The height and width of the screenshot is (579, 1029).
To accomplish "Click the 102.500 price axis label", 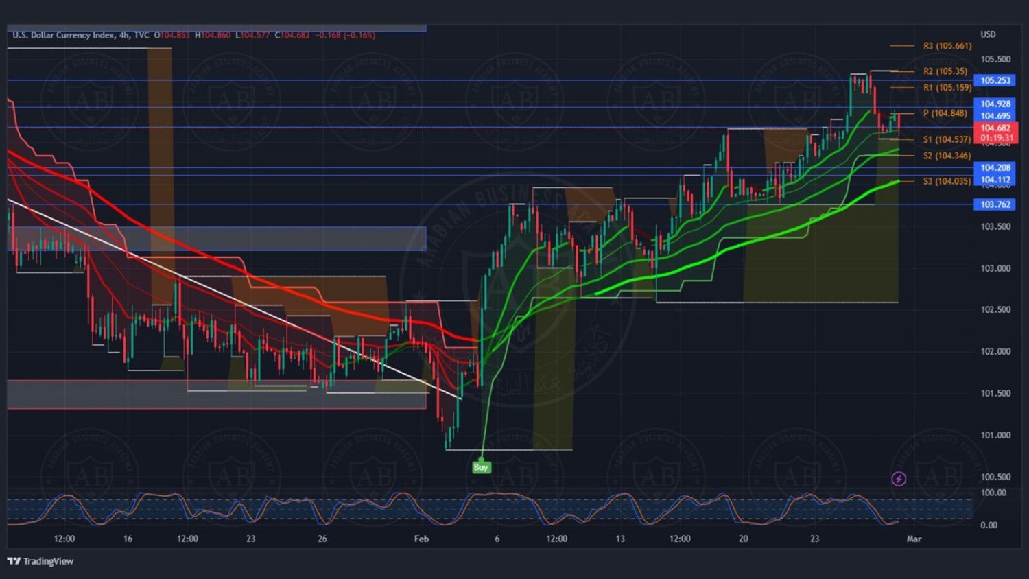I will 995,310.
